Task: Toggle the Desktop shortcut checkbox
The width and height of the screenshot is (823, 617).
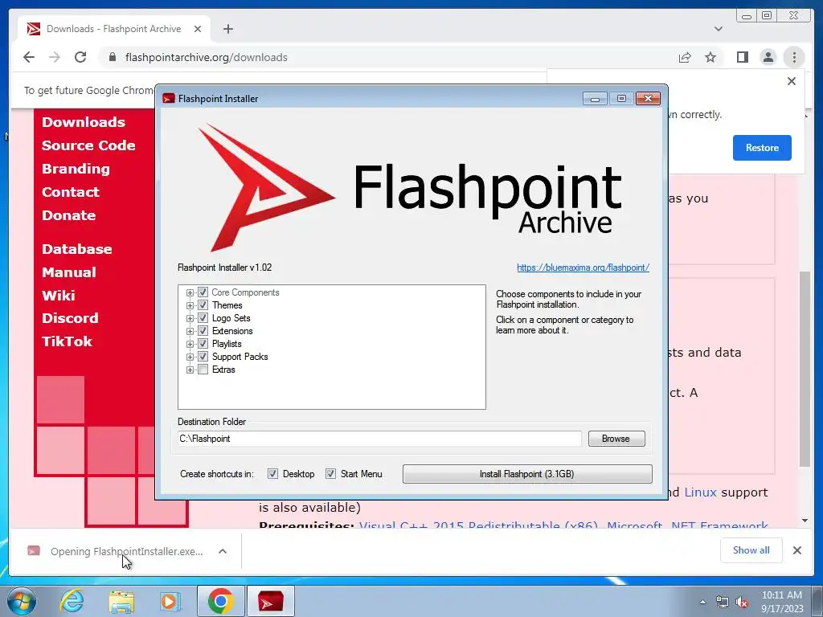Action: [272, 474]
